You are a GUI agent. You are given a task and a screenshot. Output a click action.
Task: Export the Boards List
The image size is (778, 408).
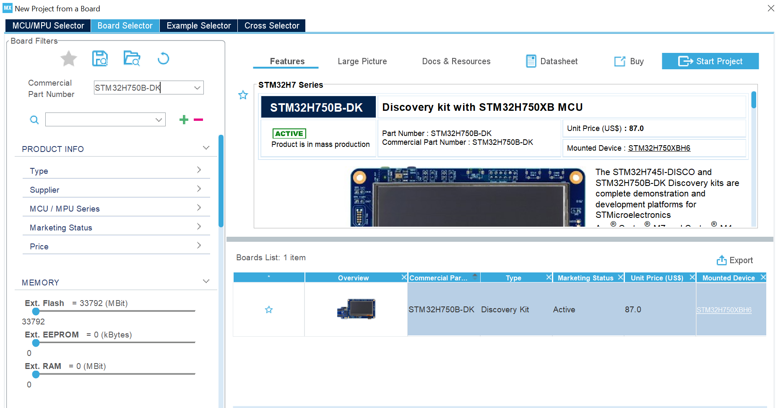tap(735, 260)
